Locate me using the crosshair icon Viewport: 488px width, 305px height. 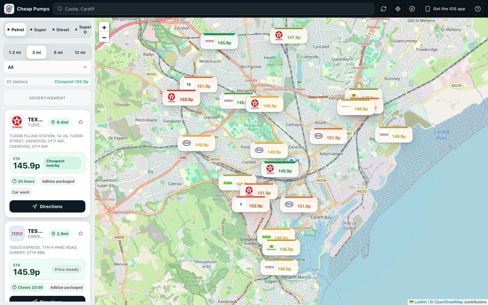pyautogui.click(x=398, y=9)
